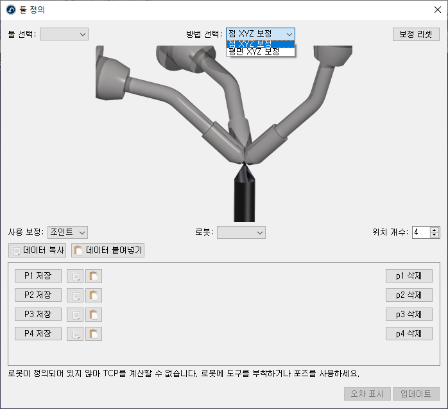This screenshot has width=448, height=409.
Task: Click paste icon in P2 row
Action: (x=94, y=295)
